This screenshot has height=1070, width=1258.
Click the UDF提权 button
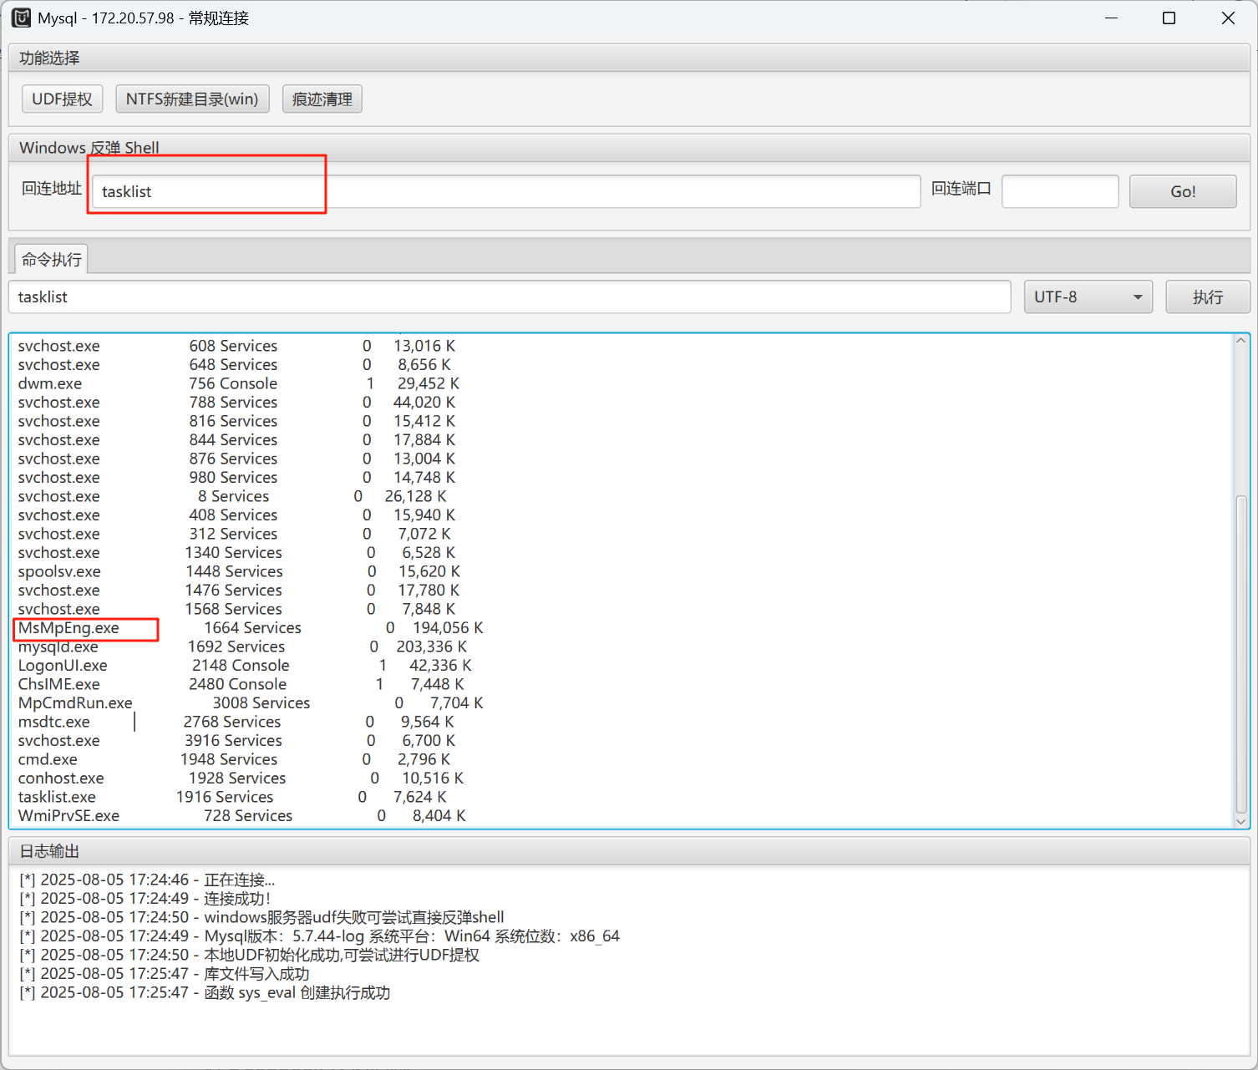pos(62,99)
